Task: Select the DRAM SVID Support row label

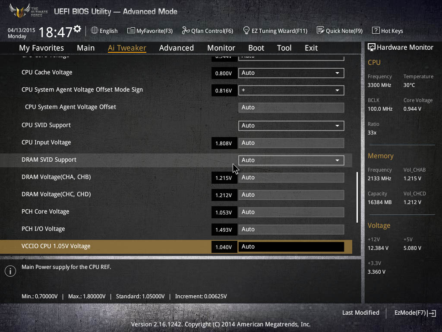Action: click(x=49, y=160)
